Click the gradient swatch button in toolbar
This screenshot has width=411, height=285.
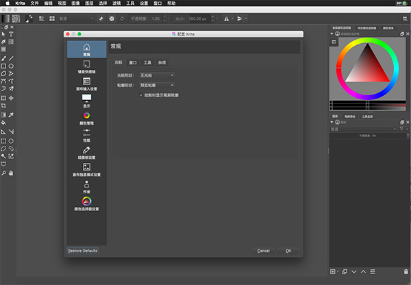tap(5, 18)
